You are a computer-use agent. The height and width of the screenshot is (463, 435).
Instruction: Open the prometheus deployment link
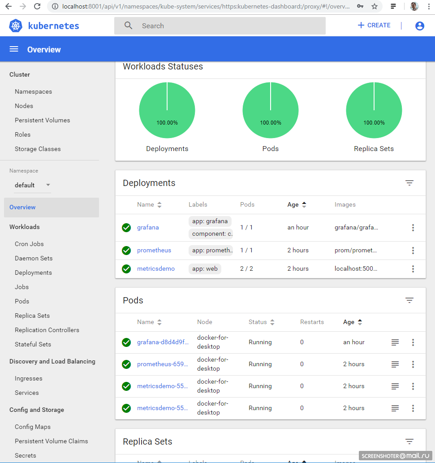(154, 250)
